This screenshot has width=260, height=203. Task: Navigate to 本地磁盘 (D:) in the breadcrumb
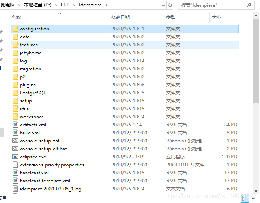click(38, 5)
